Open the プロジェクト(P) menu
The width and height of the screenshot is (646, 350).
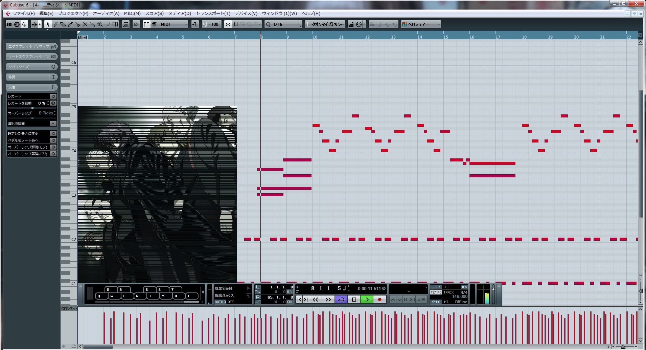(x=73, y=14)
